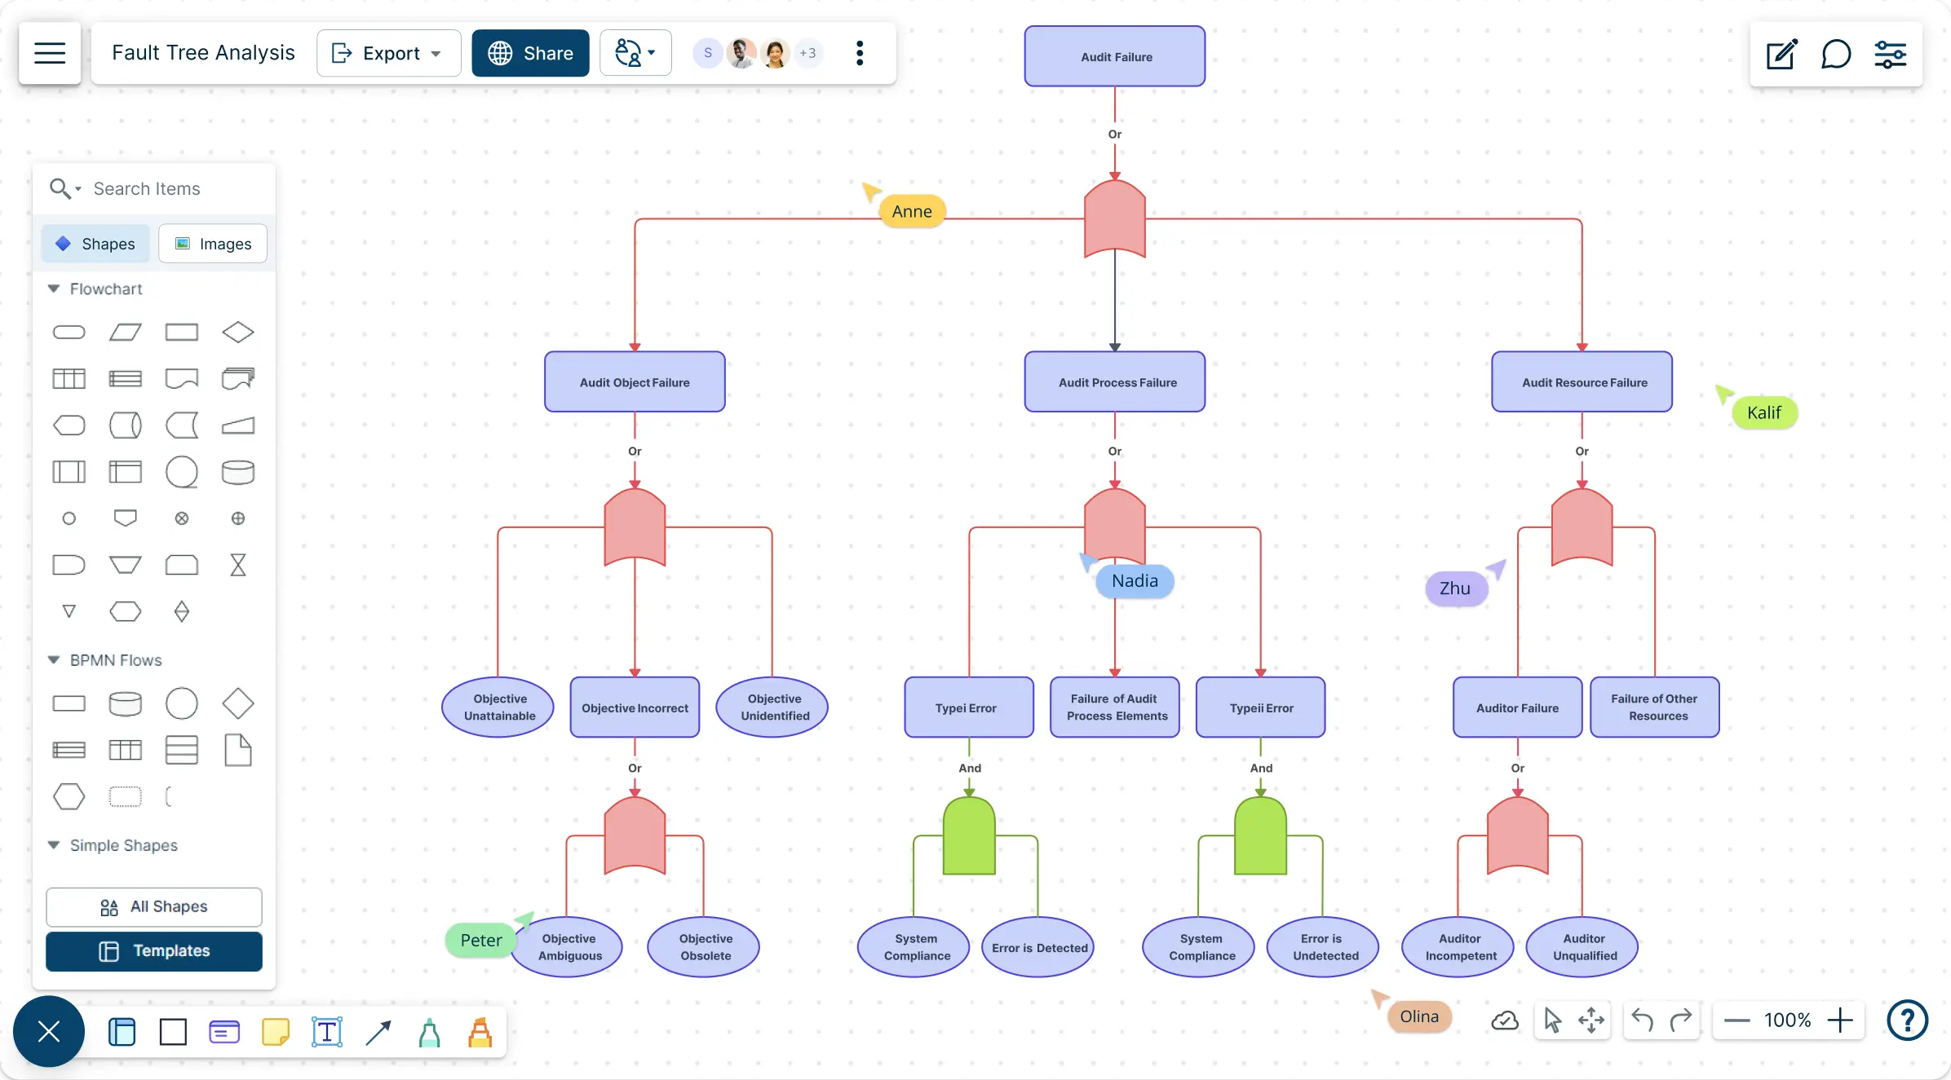Click the Templates button in sidebar
The height and width of the screenshot is (1080, 1951).
tap(153, 951)
